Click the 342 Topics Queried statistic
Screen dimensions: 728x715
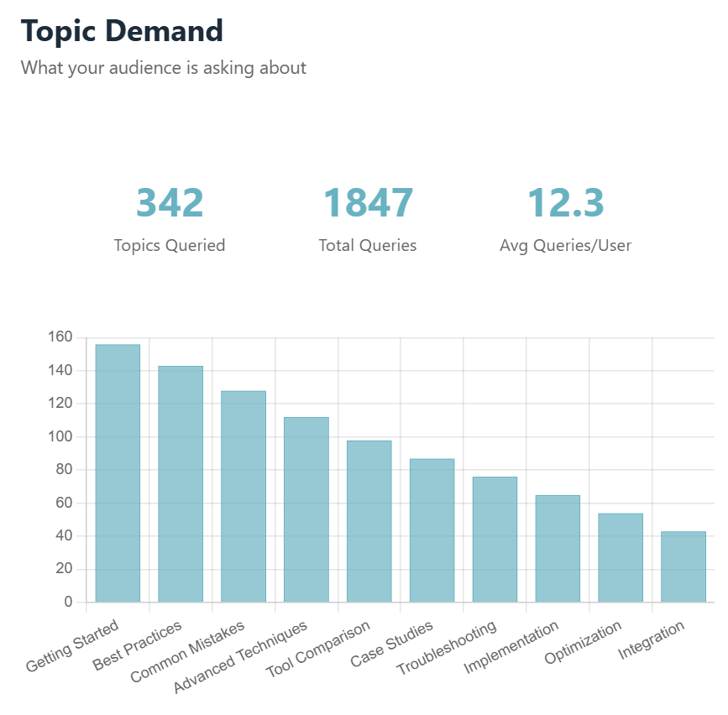click(x=170, y=202)
